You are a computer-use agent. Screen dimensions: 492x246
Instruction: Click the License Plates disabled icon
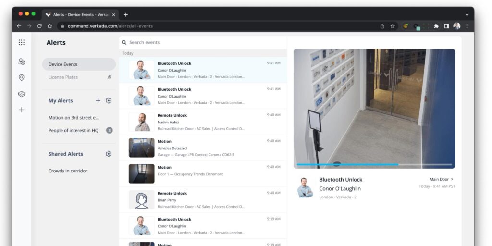109,77
